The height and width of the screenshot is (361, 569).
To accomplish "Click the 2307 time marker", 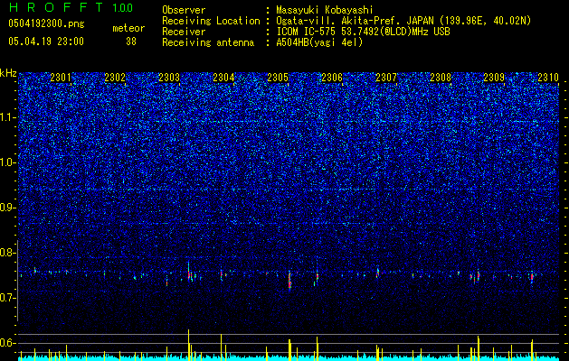I will (386, 78).
